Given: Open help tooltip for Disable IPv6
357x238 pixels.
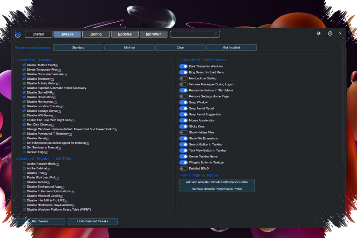Looking at the screenshot, I should point(45,174).
